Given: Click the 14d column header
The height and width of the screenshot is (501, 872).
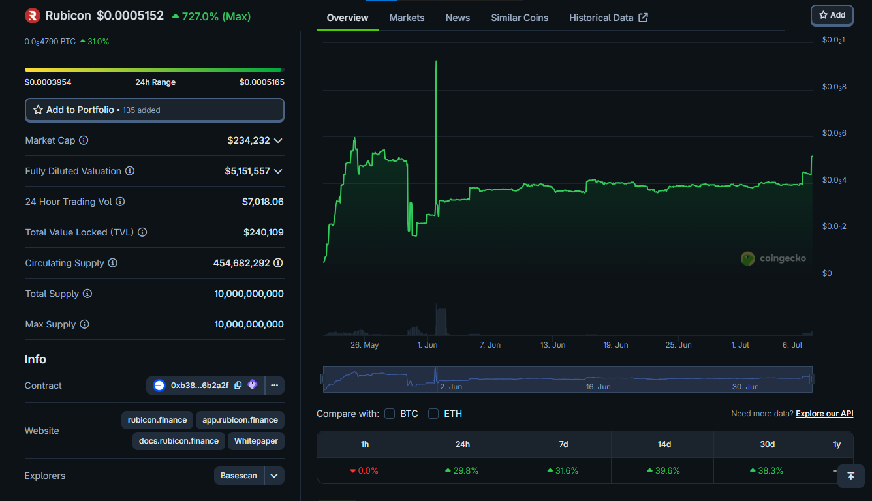Looking at the screenshot, I should [x=664, y=444].
